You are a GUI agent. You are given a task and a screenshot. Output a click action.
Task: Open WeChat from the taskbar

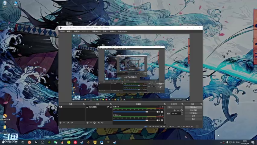point(56,142)
